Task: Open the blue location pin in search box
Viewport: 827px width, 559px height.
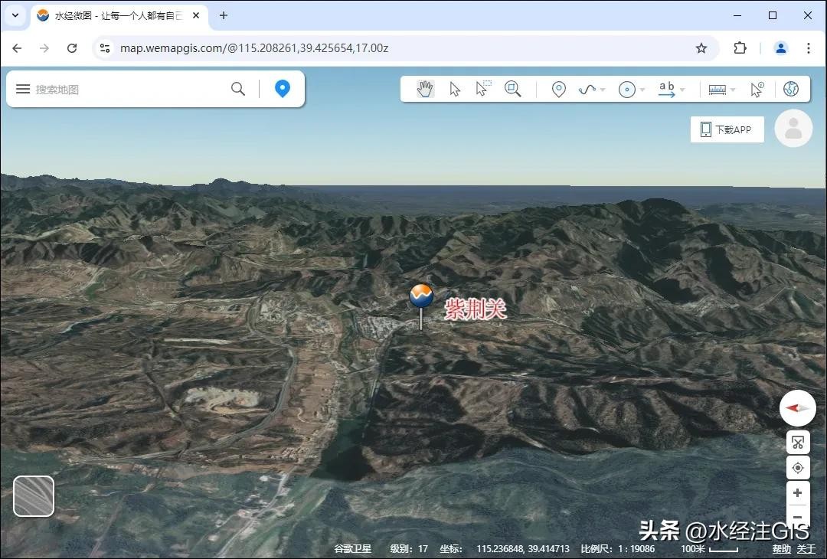Action: (283, 89)
